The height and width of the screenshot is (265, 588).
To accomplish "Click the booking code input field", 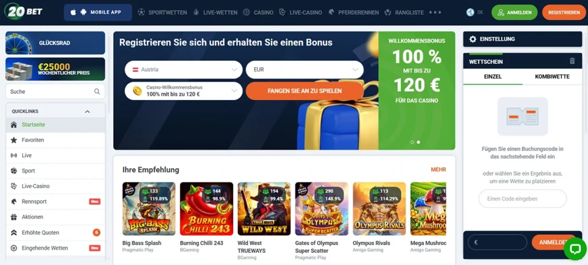I will [x=523, y=198].
